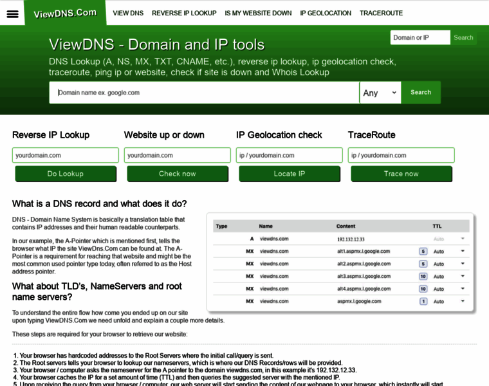
Task: Click the header Search button
Action: click(463, 37)
